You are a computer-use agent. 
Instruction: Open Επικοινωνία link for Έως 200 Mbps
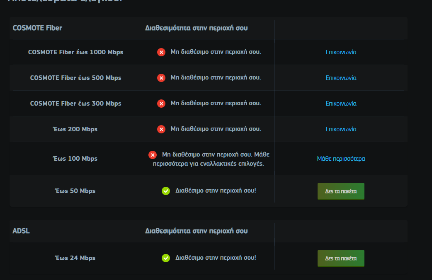(x=341, y=129)
